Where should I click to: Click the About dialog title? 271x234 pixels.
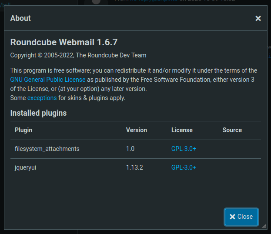tap(20, 18)
